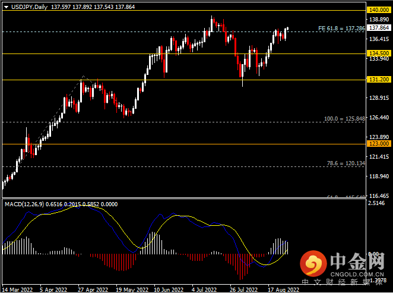Select the 138.890 price scale value
Image resolution: width=393 pixels, height=293 pixels.
pyautogui.click(x=379, y=20)
